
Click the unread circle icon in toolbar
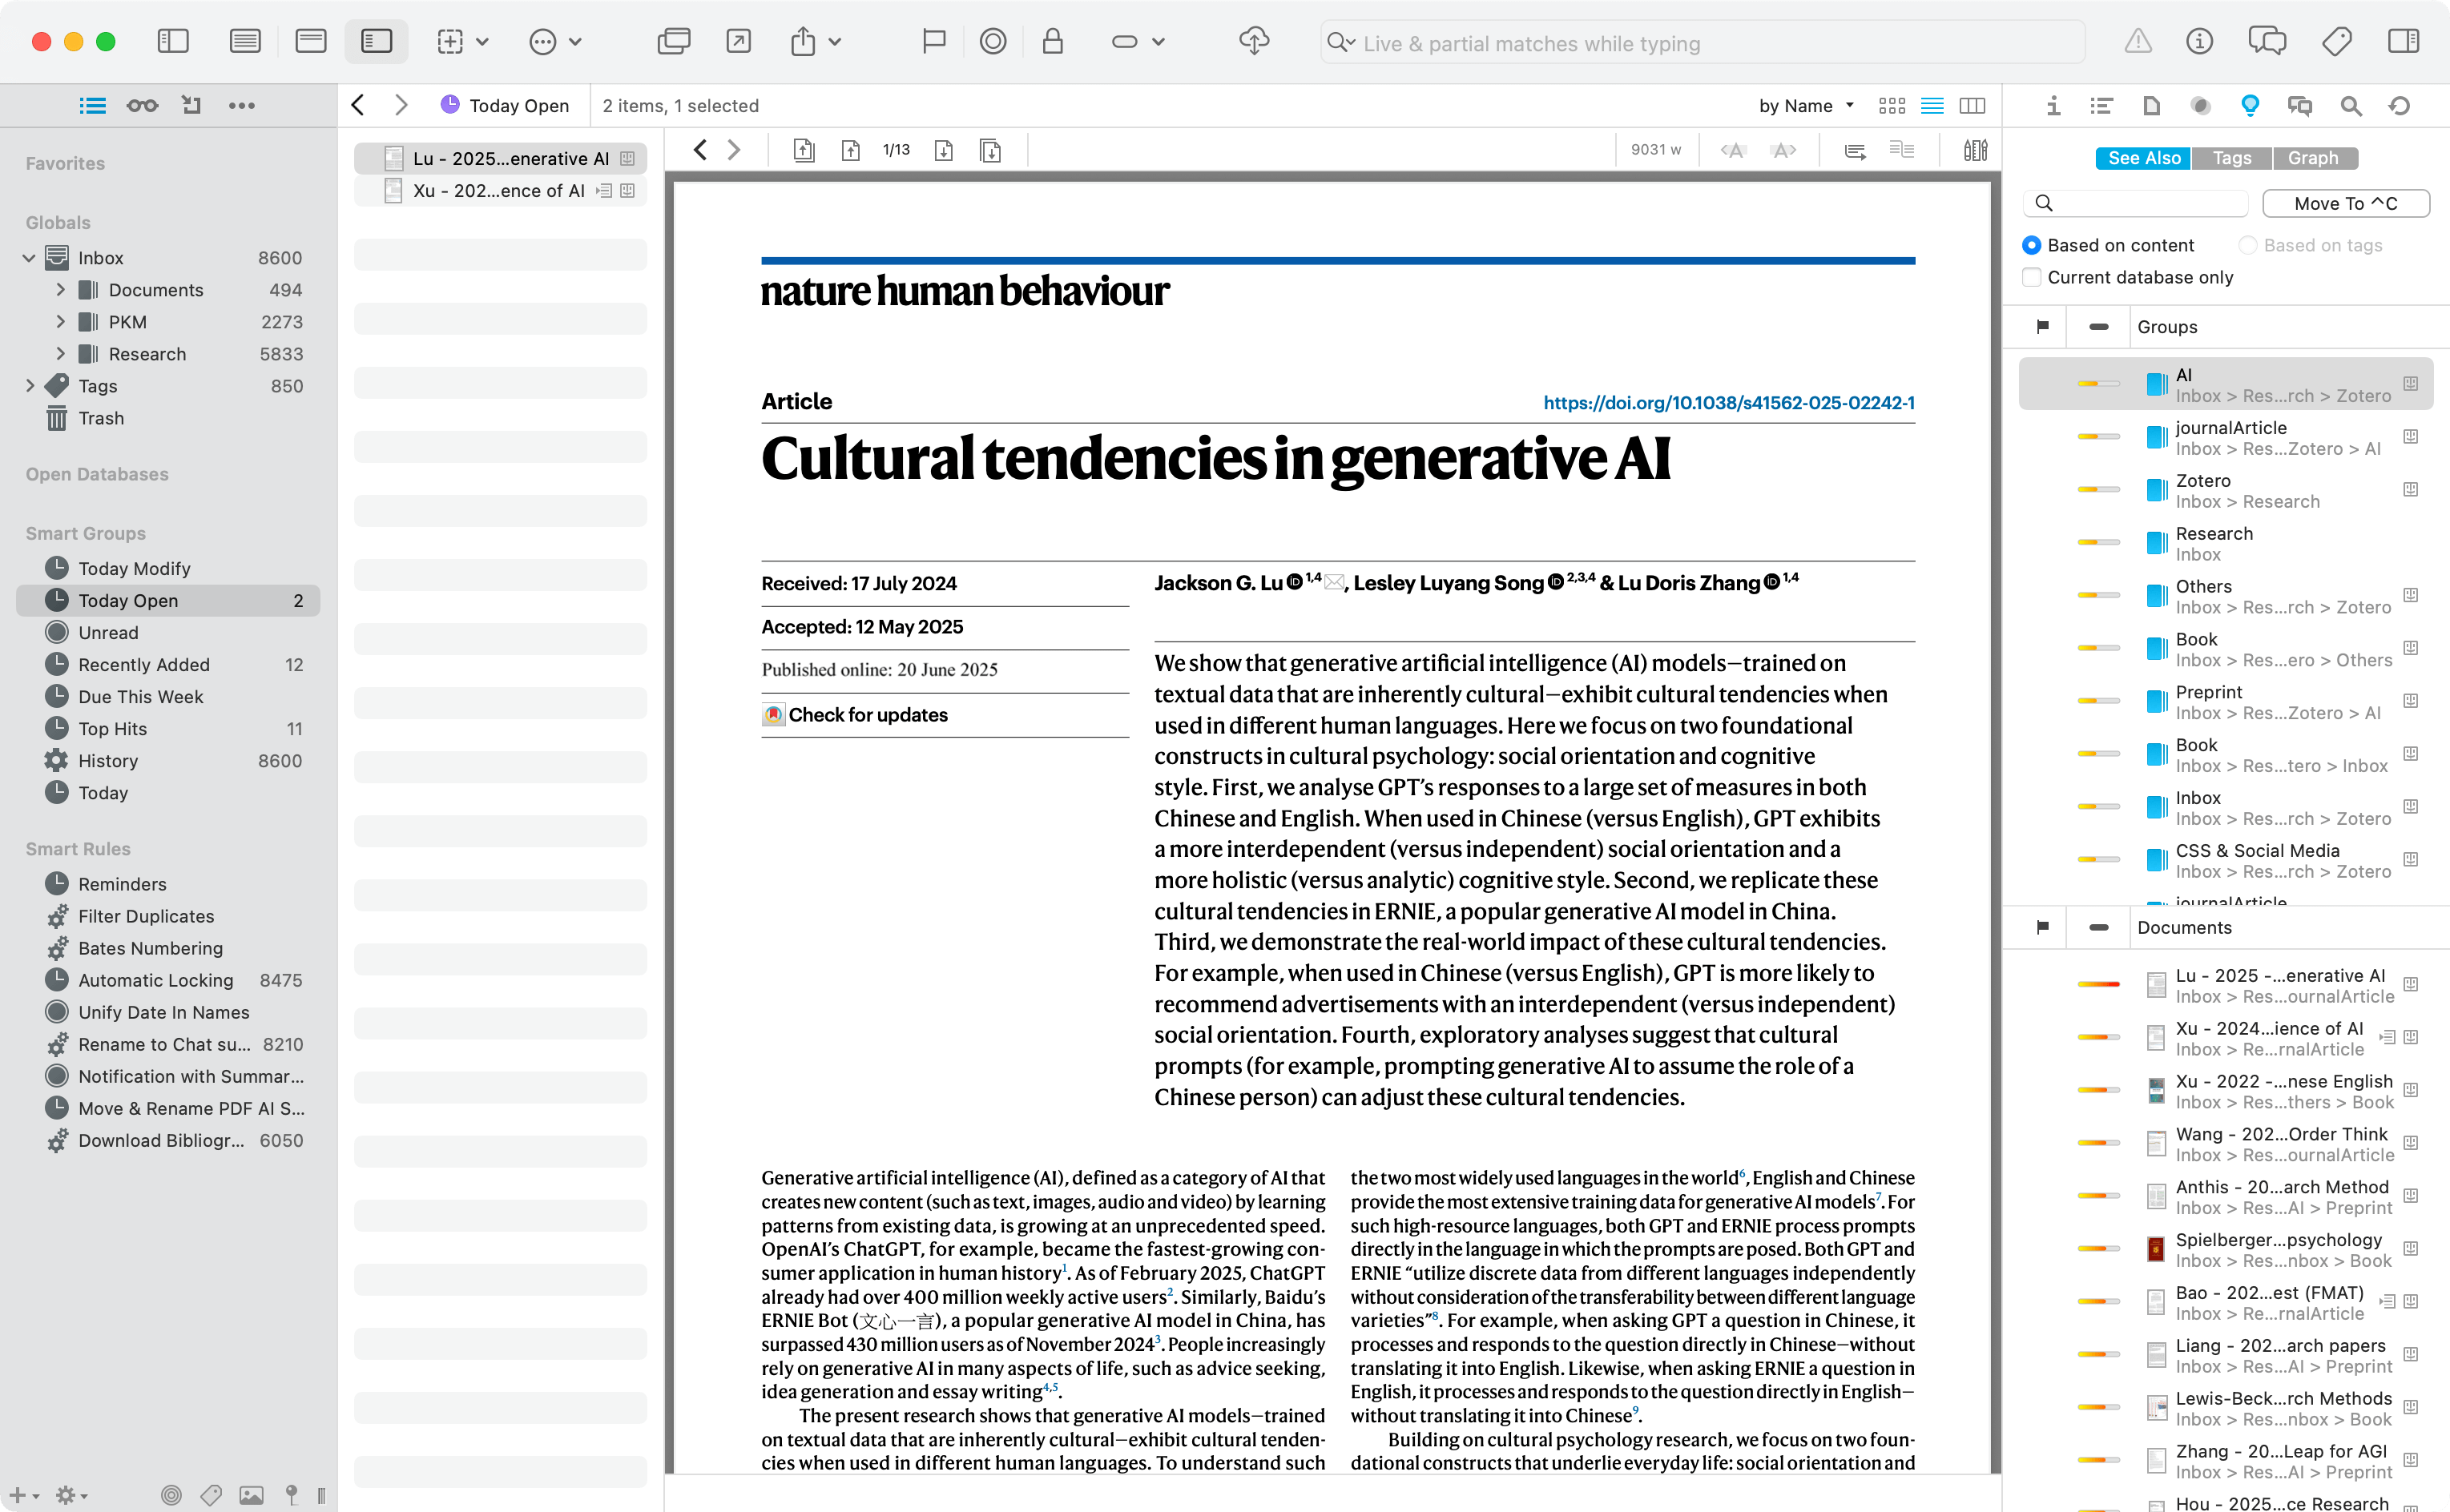(x=993, y=41)
